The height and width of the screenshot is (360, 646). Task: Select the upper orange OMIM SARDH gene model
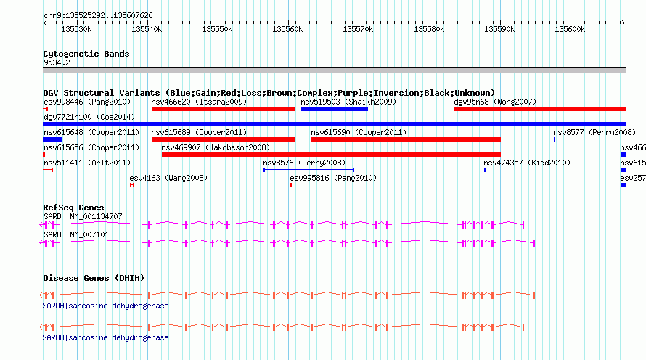pos(287,295)
